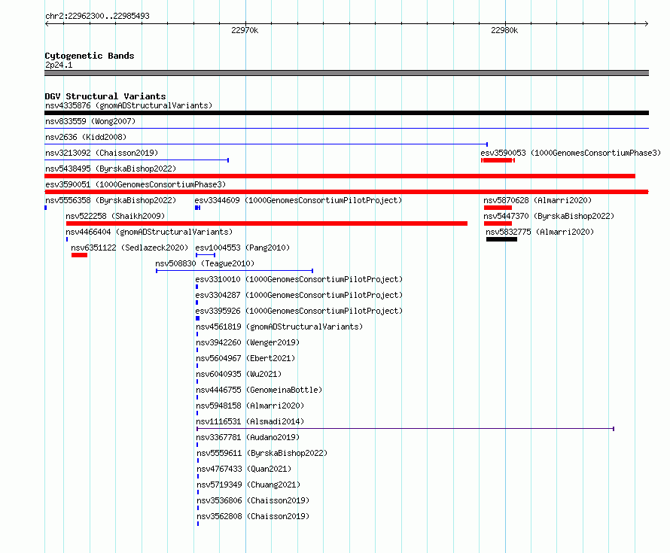This screenshot has width=670, height=553.
Task: Click the 22970k ruler tick label
Action: (x=245, y=30)
